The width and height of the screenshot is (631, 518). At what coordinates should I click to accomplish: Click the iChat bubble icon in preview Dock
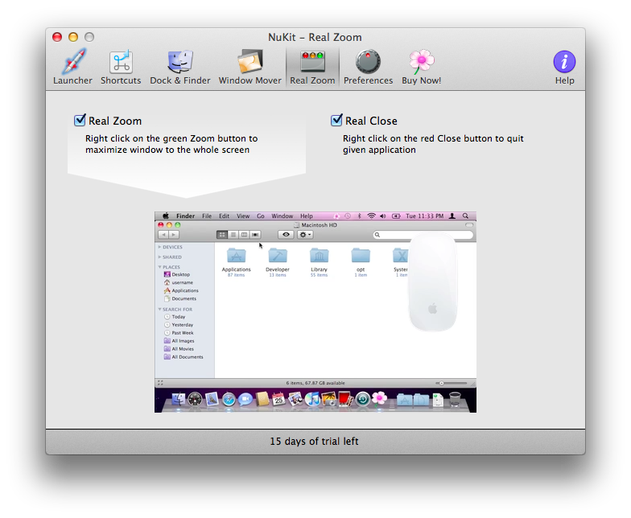[245, 399]
